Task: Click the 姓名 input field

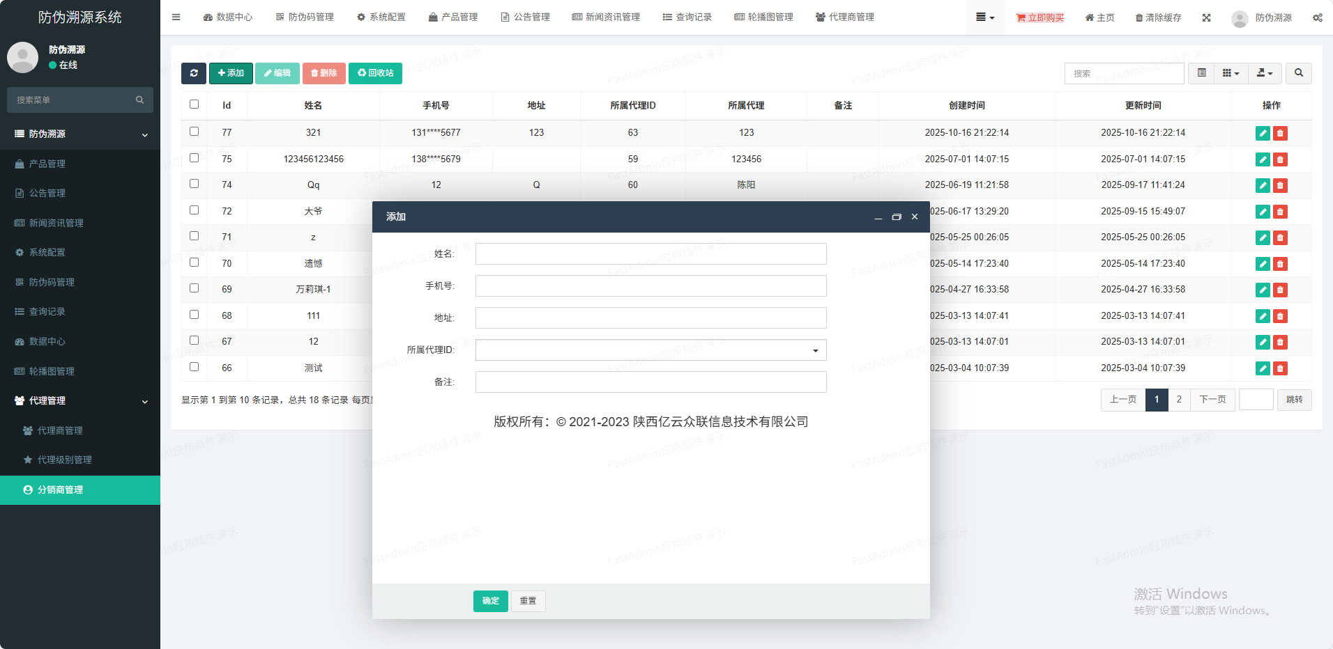Action: (x=650, y=254)
